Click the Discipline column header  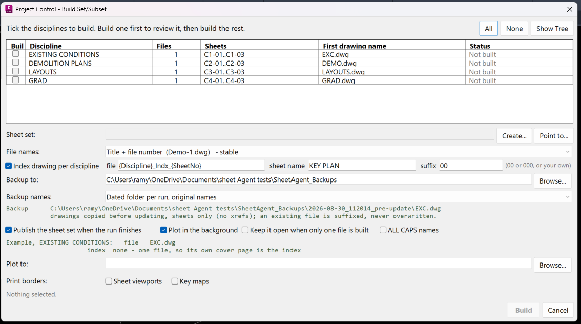point(89,46)
